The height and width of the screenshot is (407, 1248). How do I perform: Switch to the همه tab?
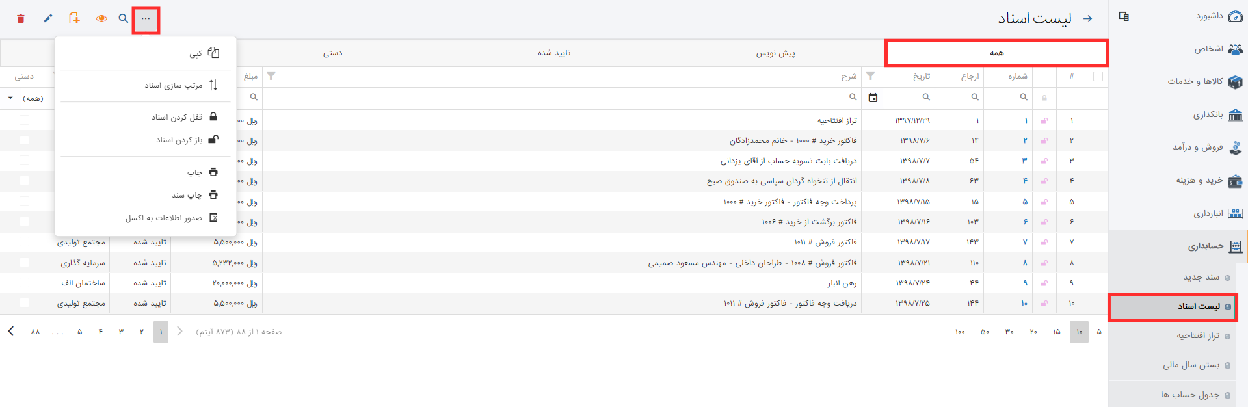[997, 53]
